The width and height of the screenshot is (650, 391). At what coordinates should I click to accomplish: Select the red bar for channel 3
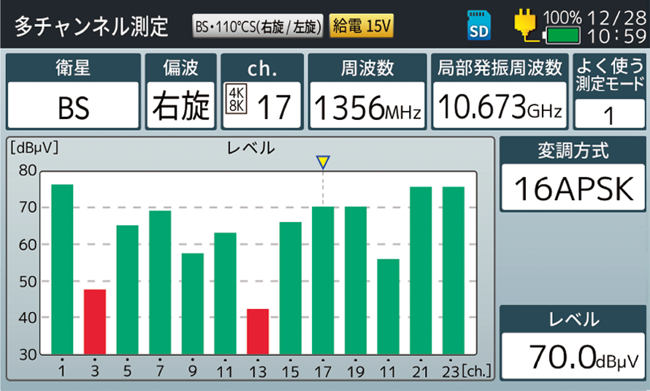point(95,322)
